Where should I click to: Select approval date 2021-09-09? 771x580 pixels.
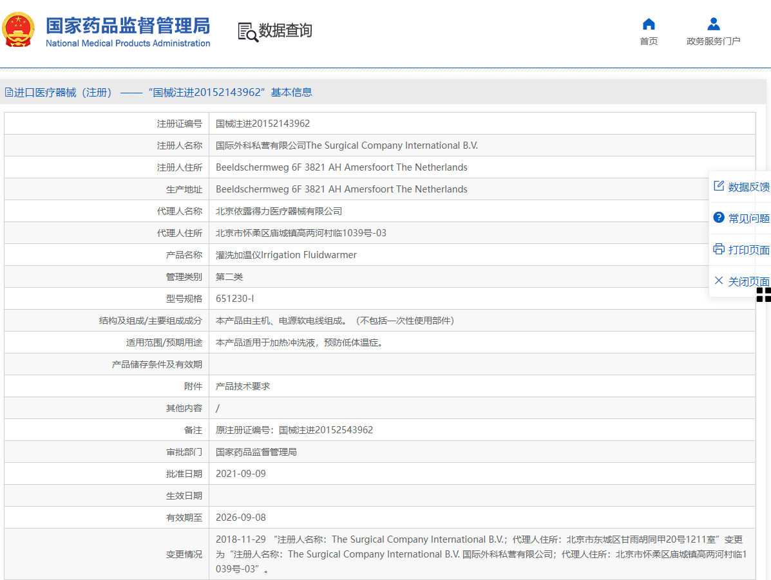(x=240, y=474)
